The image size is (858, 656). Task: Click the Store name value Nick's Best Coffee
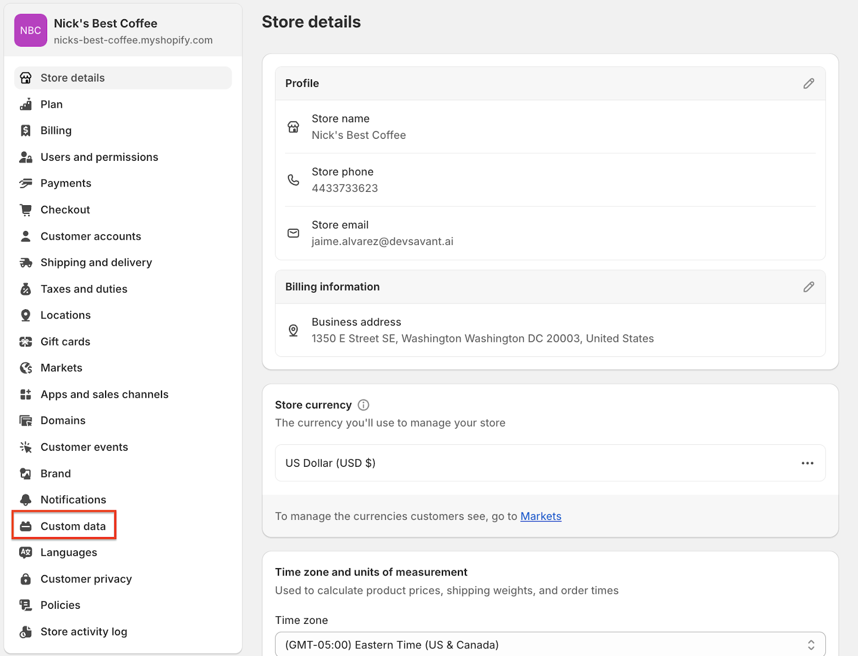[x=359, y=136]
